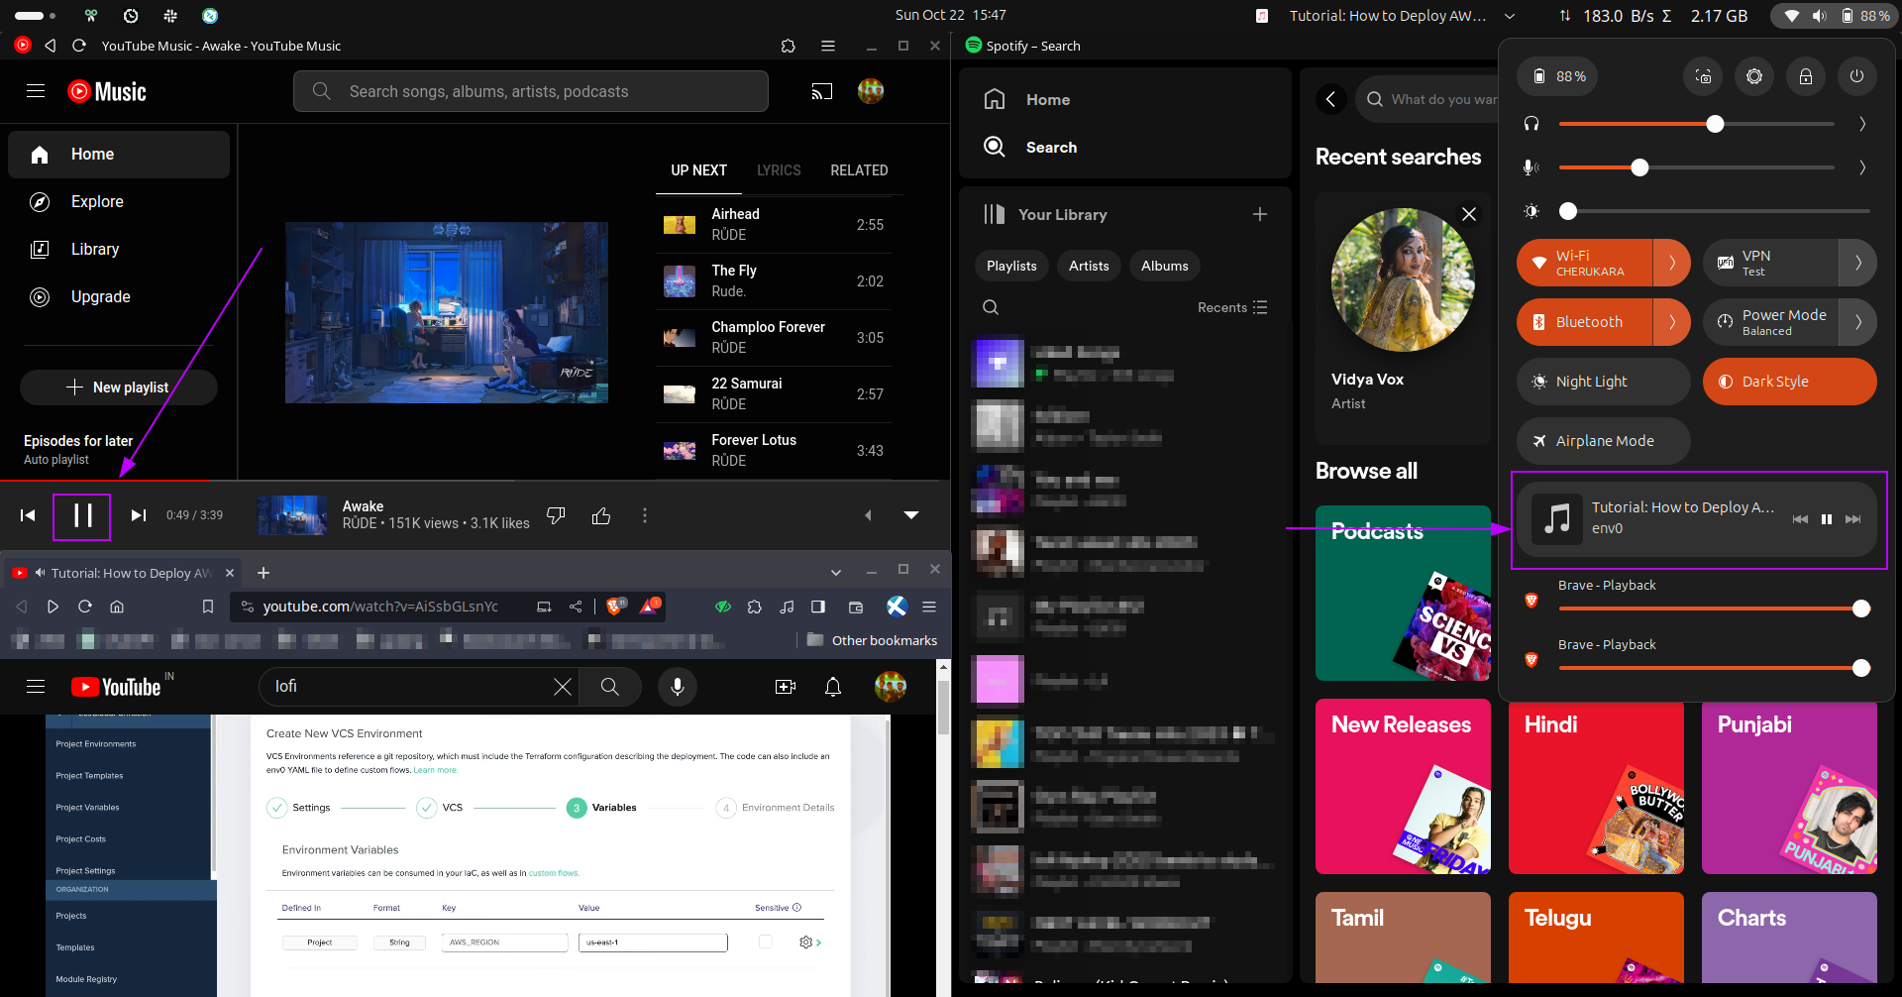The height and width of the screenshot is (997, 1902).
Task: Expand the Bluetooth devices submenu arrow
Action: (1672, 322)
